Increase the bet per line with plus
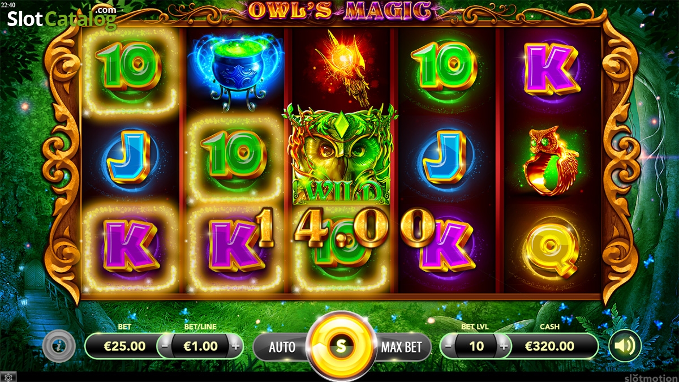Image resolution: width=679 pixels, height=382 pixels. click(236, 346)
